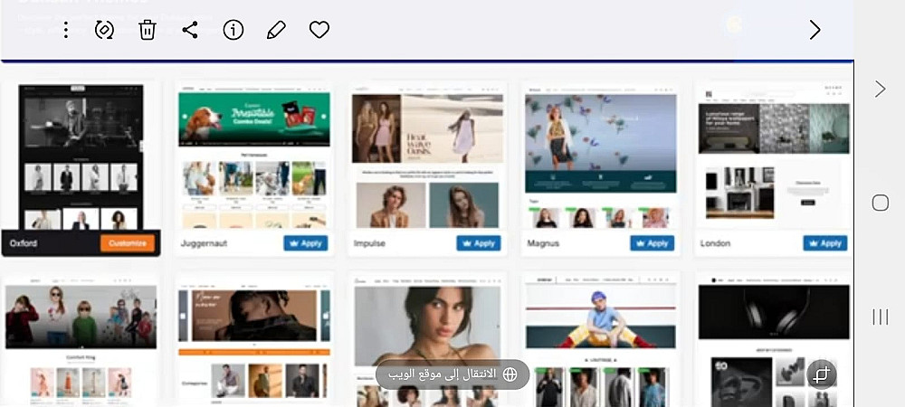
Task: Show image details with the info icon
Action: coord(233,30)
